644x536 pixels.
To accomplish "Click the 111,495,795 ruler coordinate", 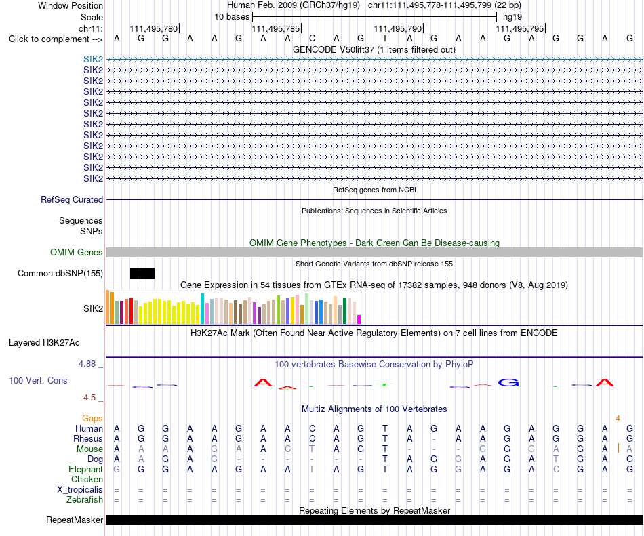I will [519, 28].
